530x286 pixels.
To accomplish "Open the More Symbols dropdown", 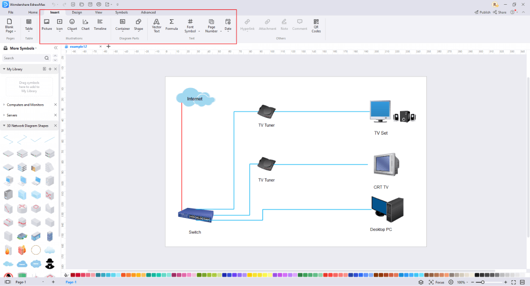I will point(23,48).
